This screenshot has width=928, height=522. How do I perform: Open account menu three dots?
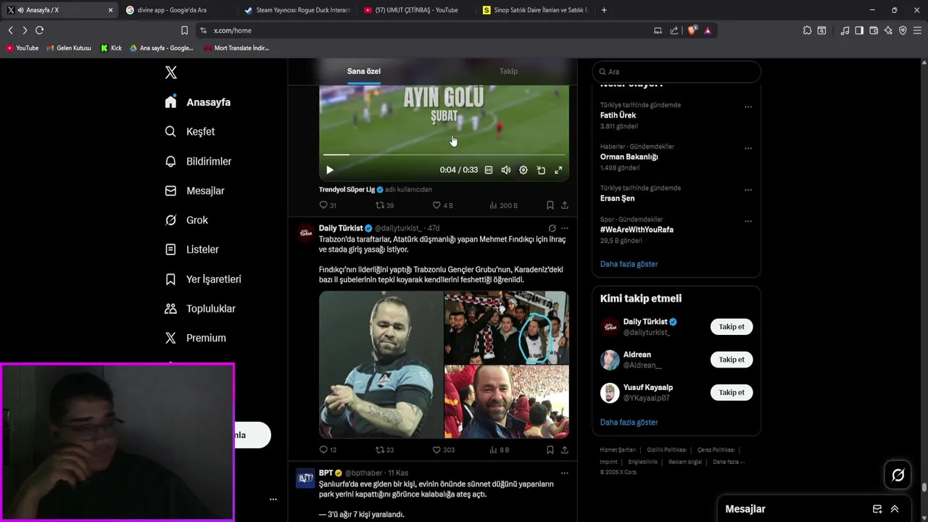point(273,500)
